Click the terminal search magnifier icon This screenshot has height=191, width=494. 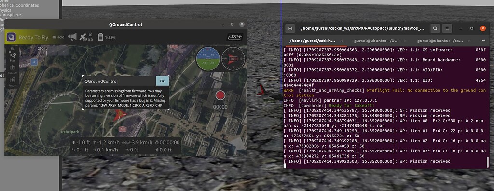tap(435, 28)
